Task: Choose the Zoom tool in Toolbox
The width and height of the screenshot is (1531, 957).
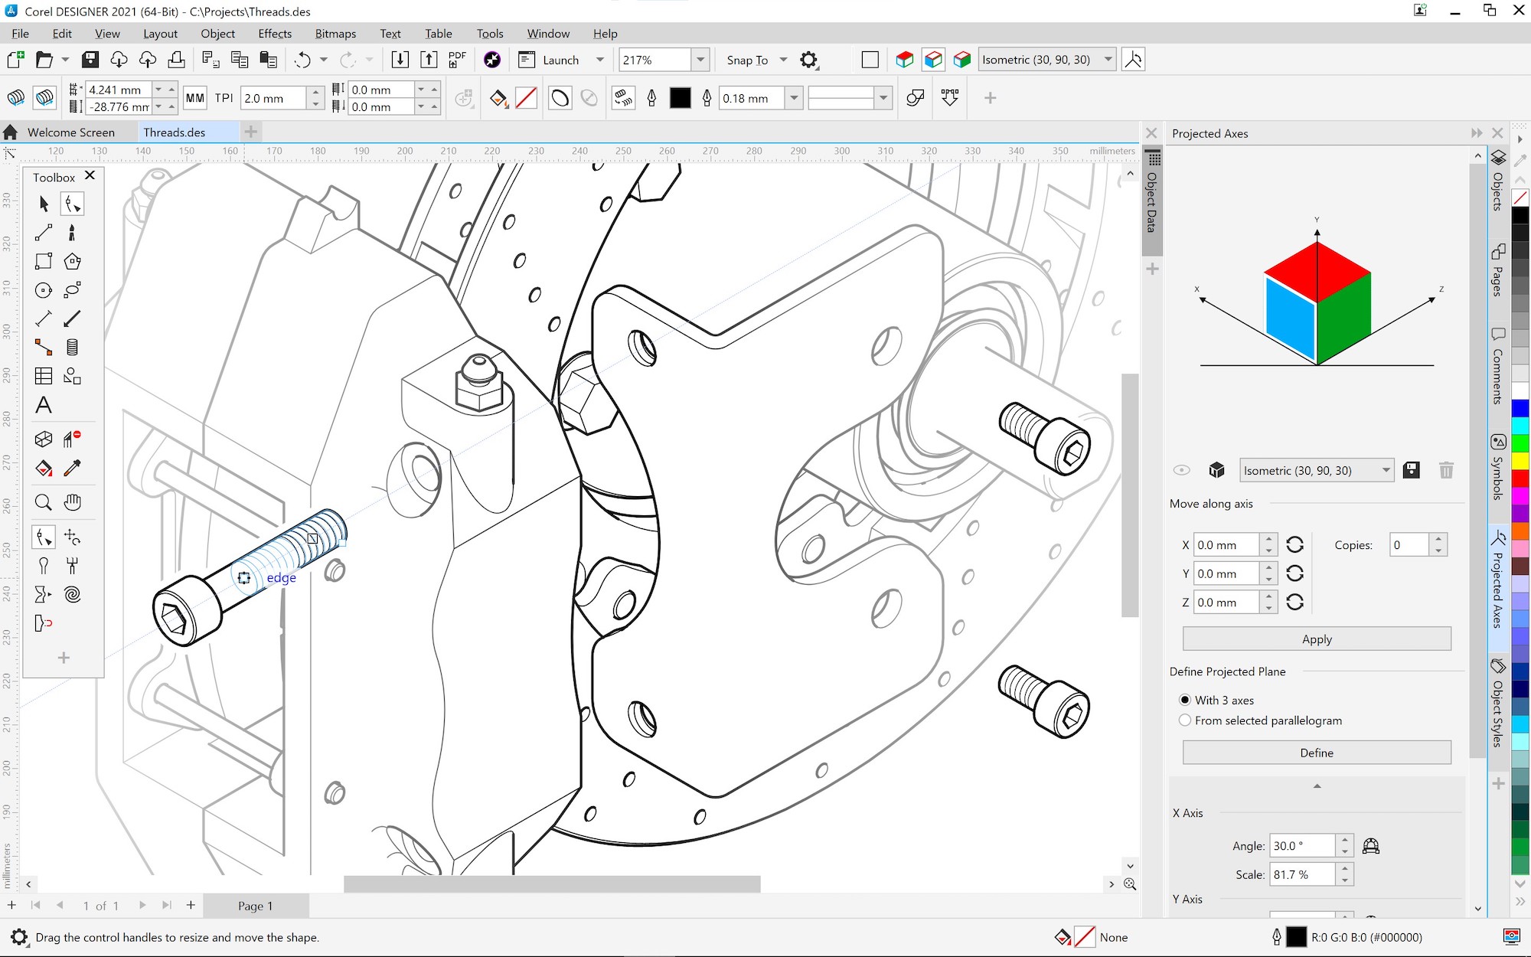Action: coord(44,502)
